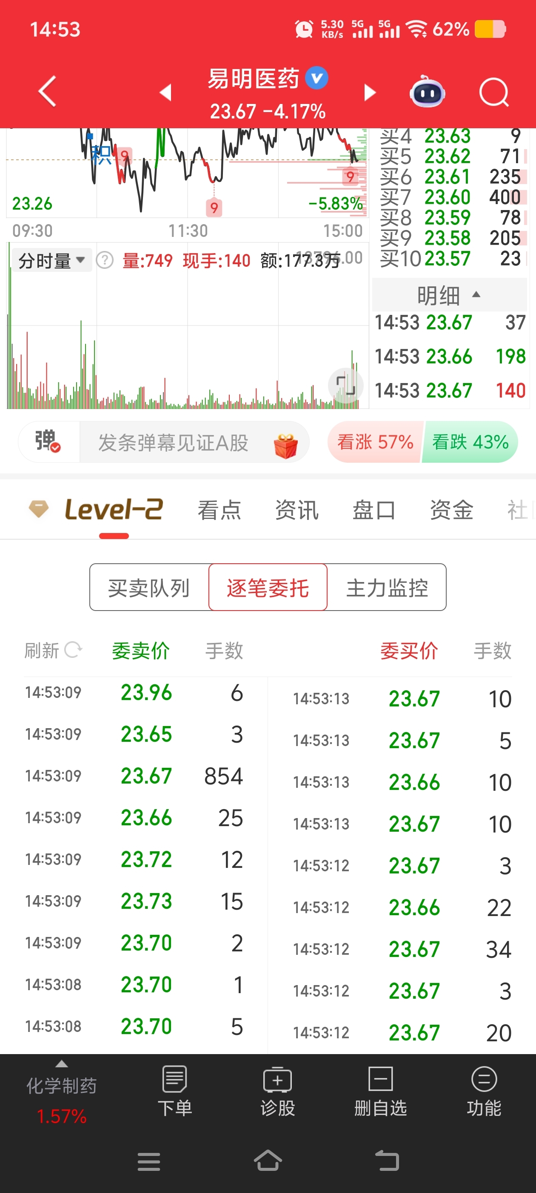Viewport: 536px width, 1193px height.
Task: Switch to 看点 tab
Action: pyautogui.click(x=219, y=510)
